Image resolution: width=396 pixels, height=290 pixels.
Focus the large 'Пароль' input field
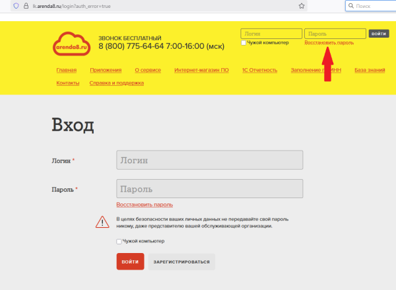tap(209, 190)
